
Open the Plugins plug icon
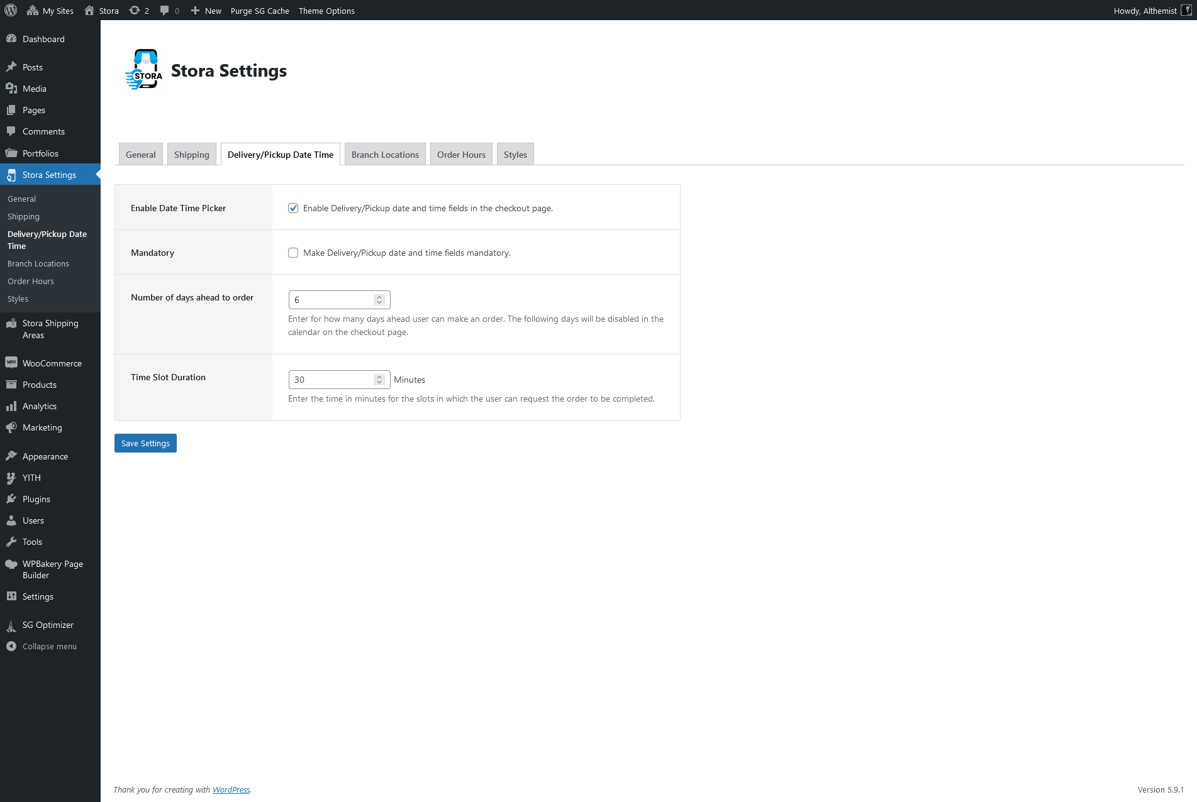11,499
